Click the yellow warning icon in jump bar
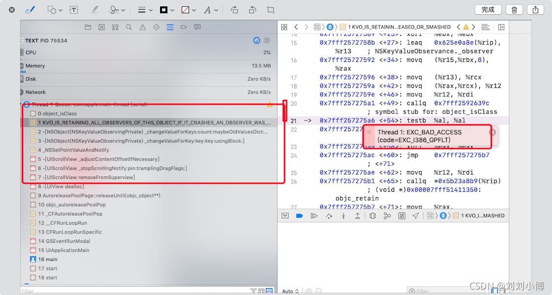Viewport: 552px width, 295px height. point(466,27)
